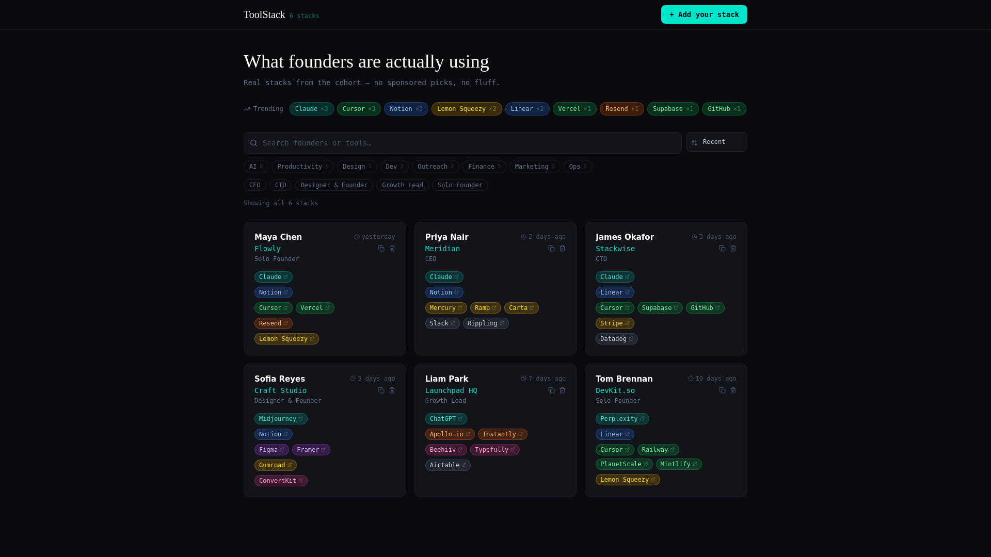Toggle the Productivity category filter
The width and height of the screenshot is (991, 557).
tap(302, 167)
